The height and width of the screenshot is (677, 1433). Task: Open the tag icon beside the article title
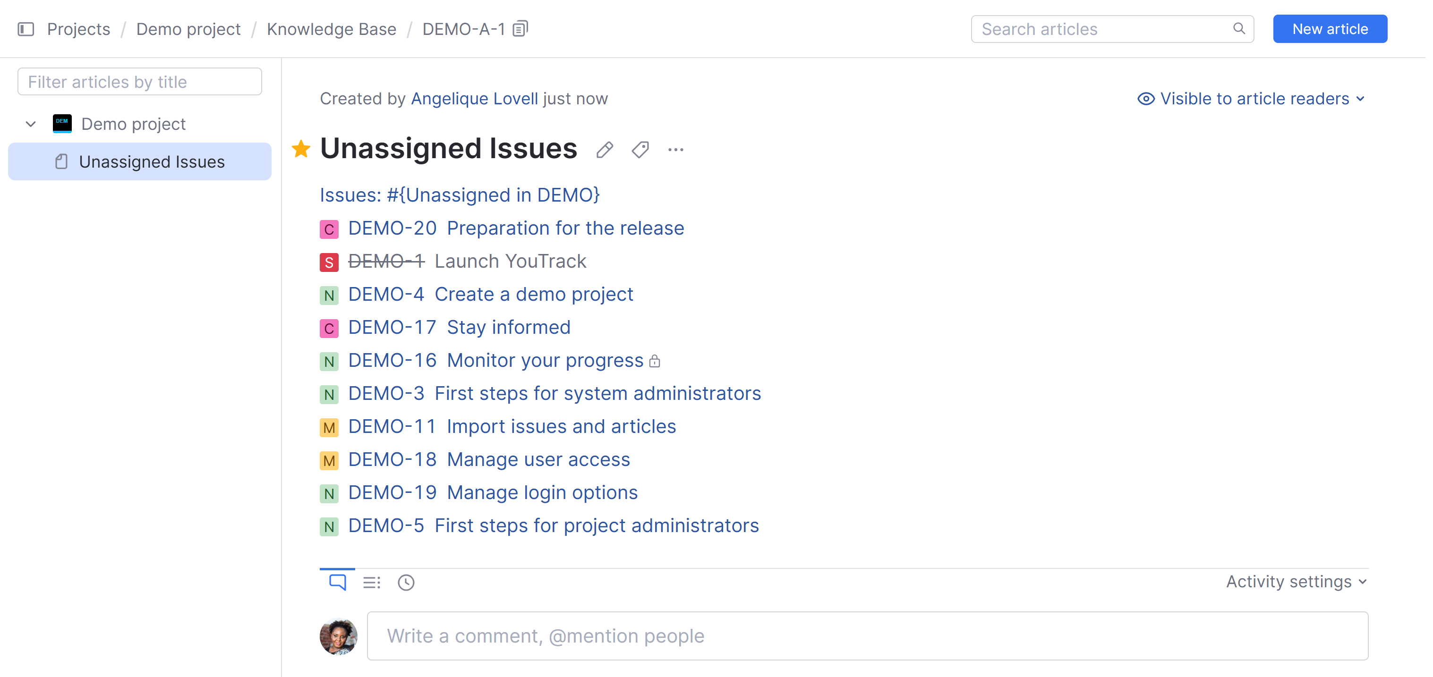pyautogui.click(x=640, y=150)
